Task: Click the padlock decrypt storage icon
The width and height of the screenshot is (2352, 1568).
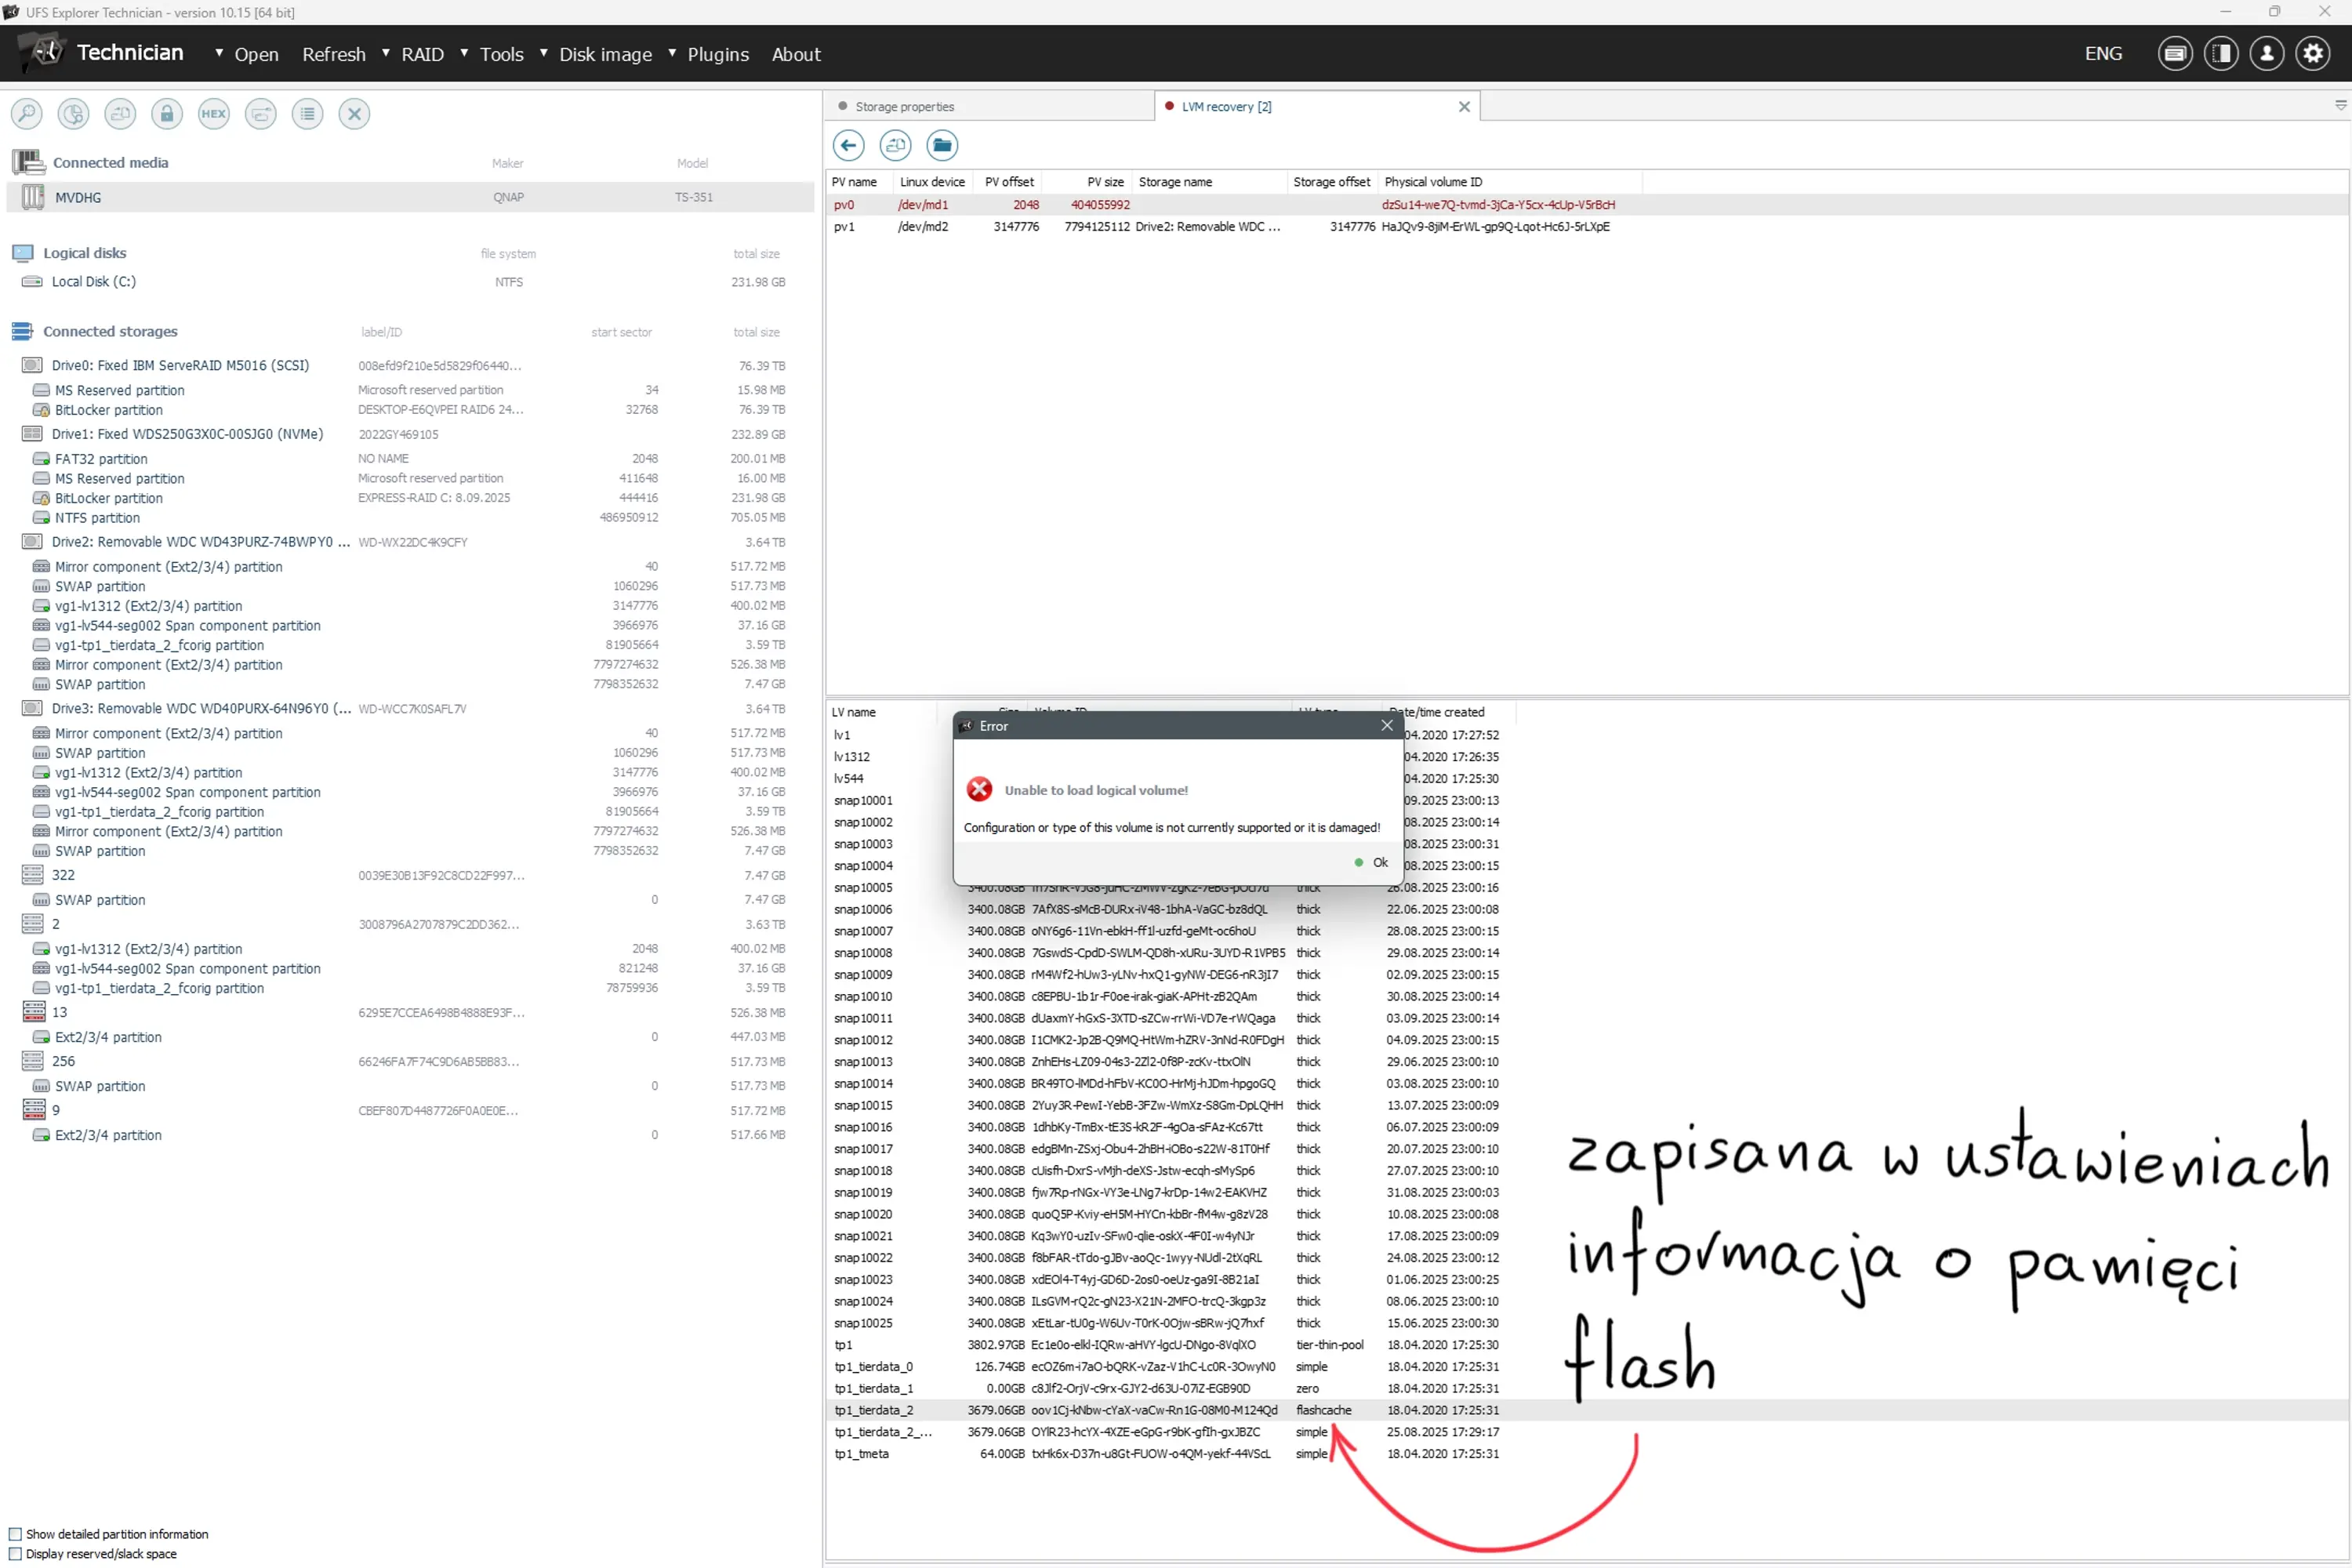Action: click(167, 114)
